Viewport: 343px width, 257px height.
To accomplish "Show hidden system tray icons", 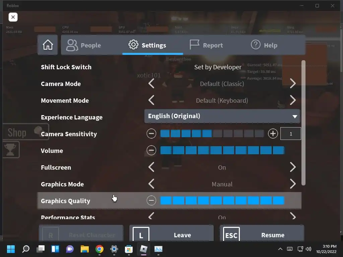I will click(x=280, y=249).
